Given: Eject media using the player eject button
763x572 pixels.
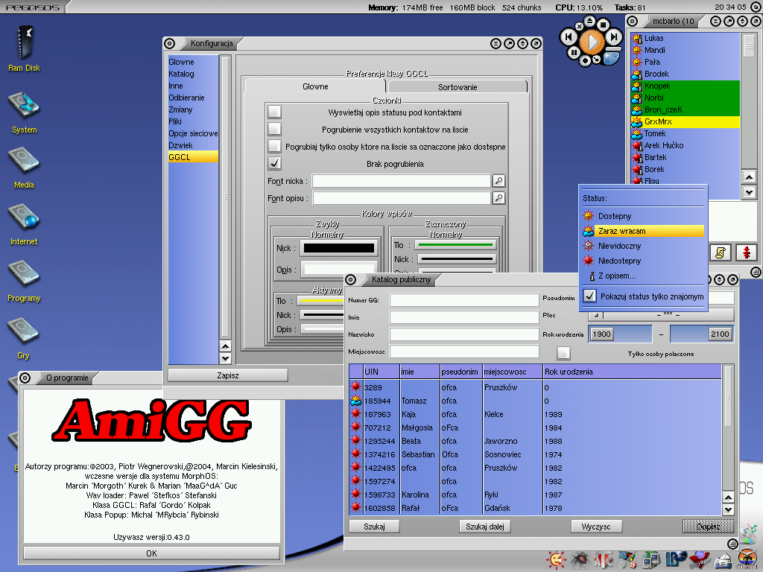Looking at the screenshot, I should (590, 21).
